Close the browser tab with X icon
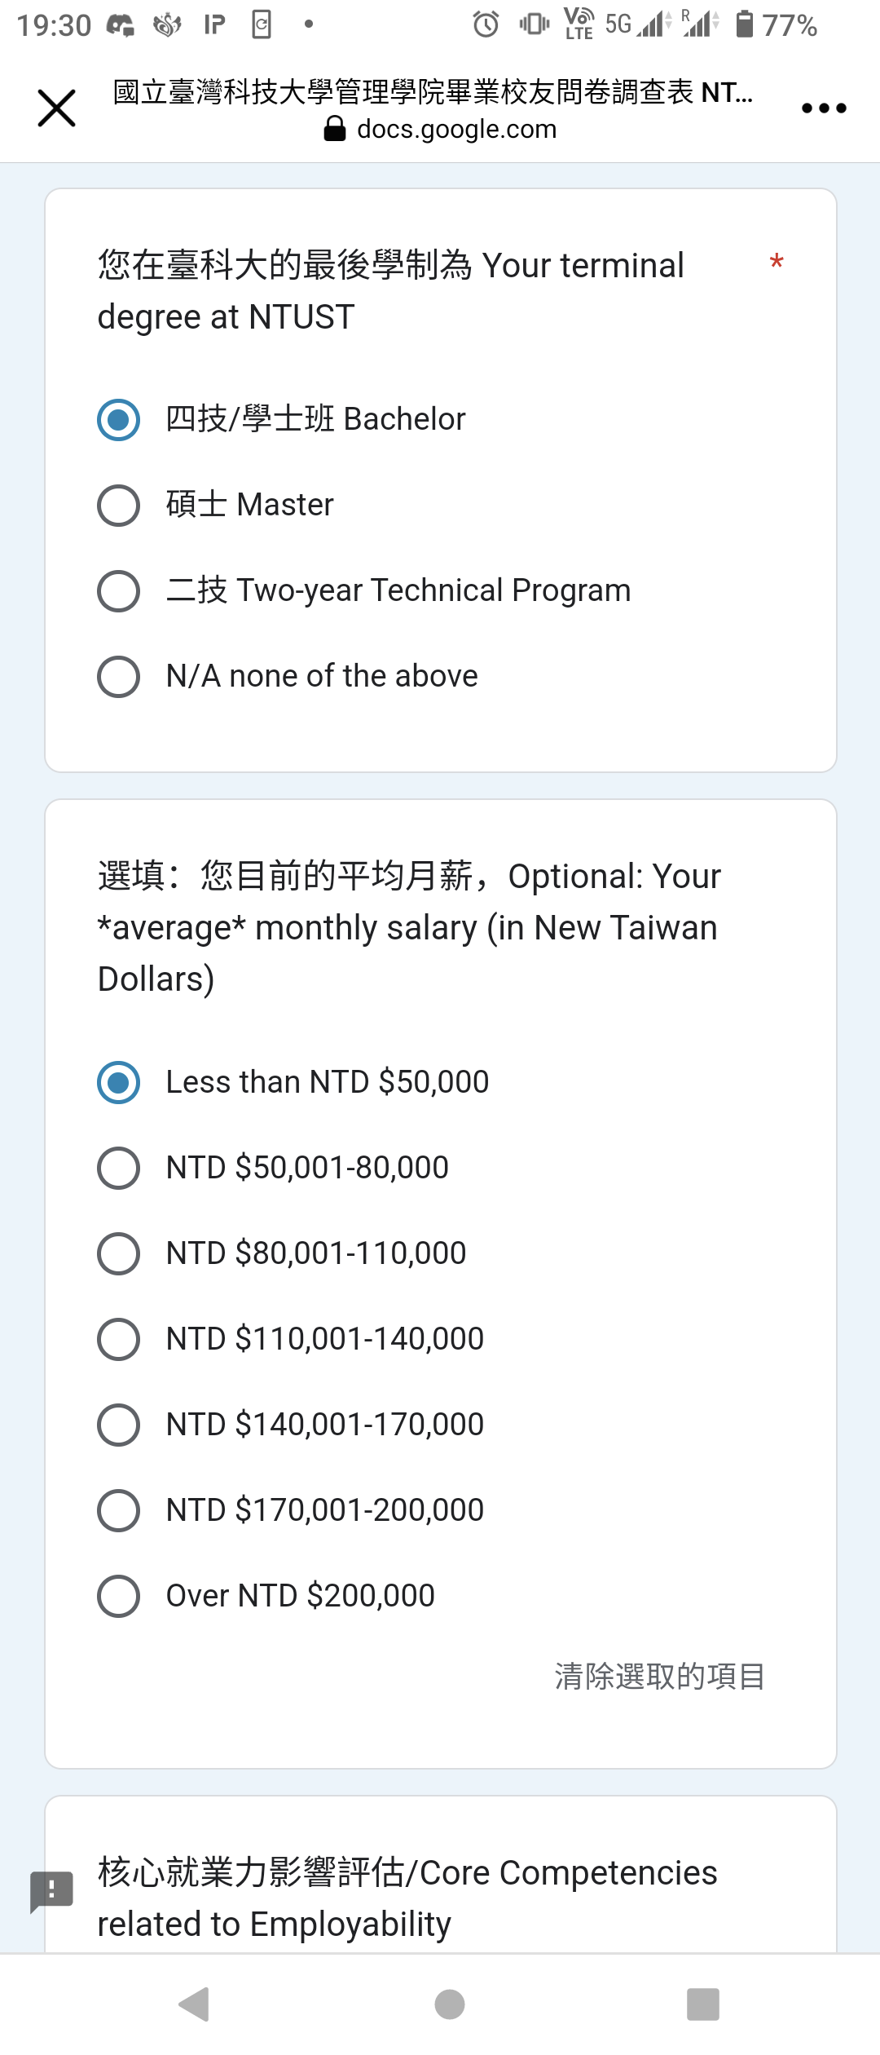Screen dimensions: 880x2055 coord(57,108)
